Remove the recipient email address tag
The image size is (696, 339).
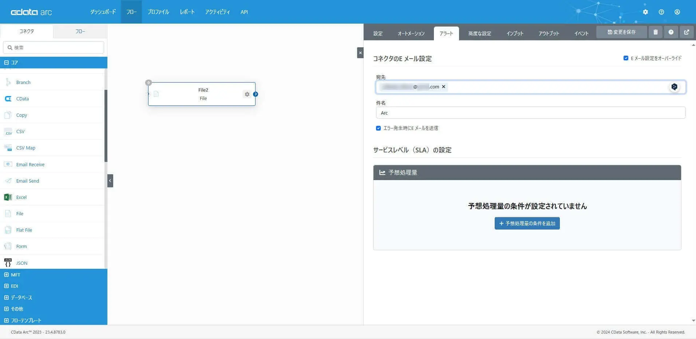click(x=443, y=87)
